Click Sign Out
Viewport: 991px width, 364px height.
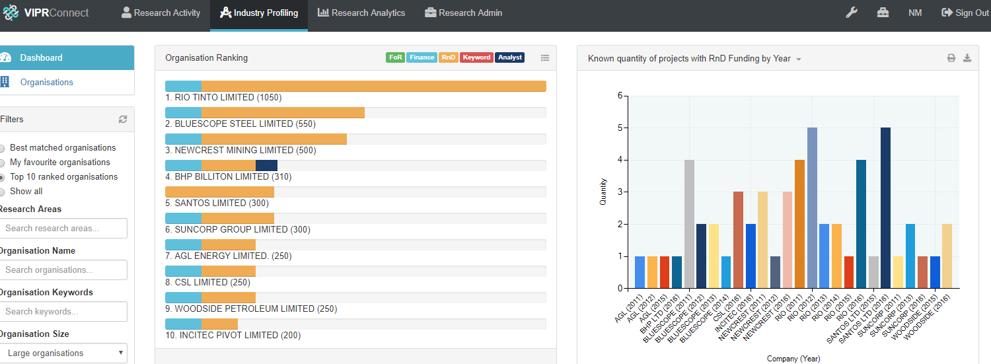click(965, 13)
